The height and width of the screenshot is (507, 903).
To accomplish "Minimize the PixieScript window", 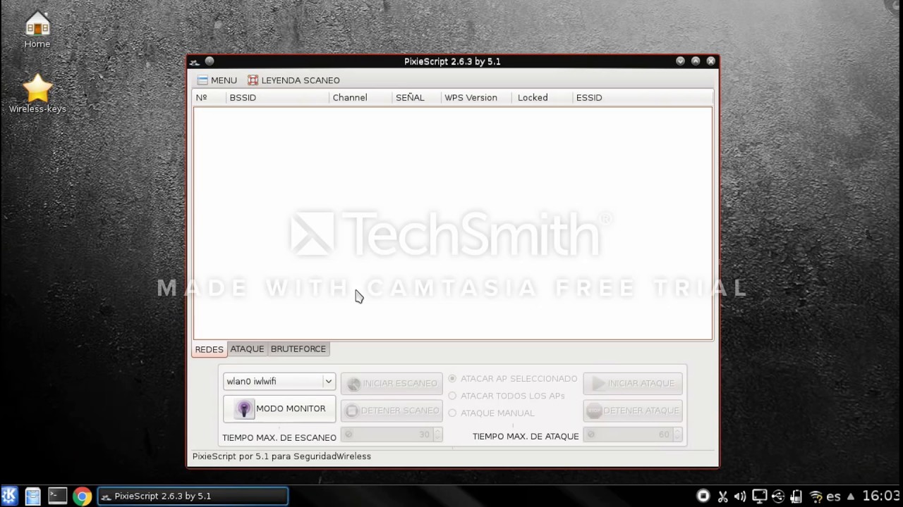I will [680, 61].
